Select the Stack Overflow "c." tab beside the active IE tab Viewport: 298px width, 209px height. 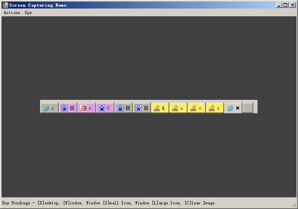point(215,108)
